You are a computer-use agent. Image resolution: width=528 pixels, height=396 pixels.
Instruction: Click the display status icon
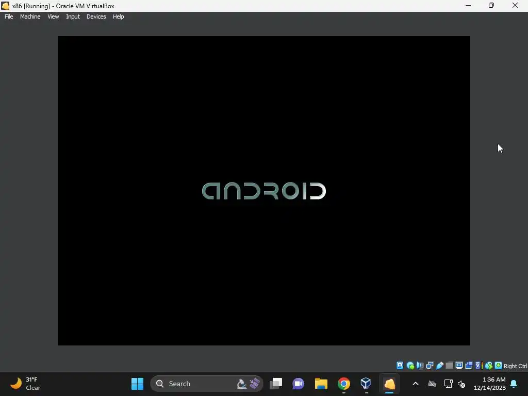[459, 366]
